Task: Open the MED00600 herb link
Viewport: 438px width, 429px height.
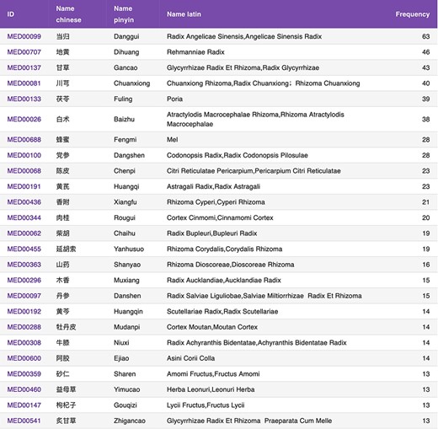Action: coord(24,358)
